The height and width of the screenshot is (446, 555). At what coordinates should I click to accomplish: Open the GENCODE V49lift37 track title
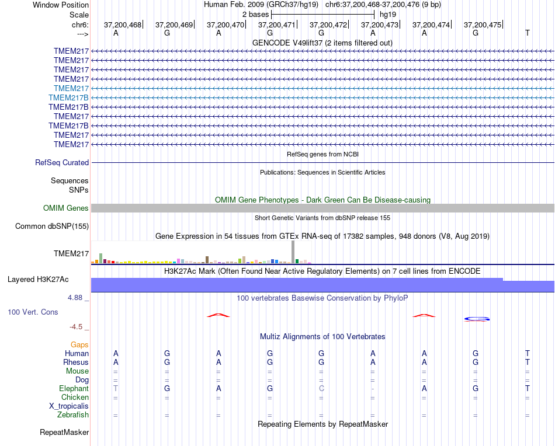click(322, 43)
